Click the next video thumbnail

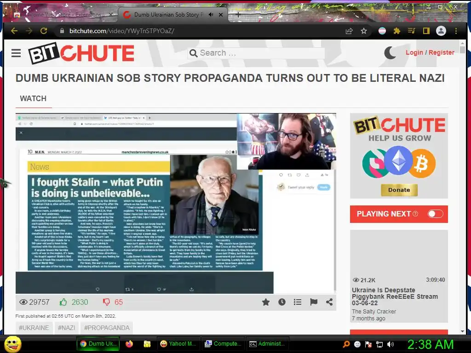(399, 256)
